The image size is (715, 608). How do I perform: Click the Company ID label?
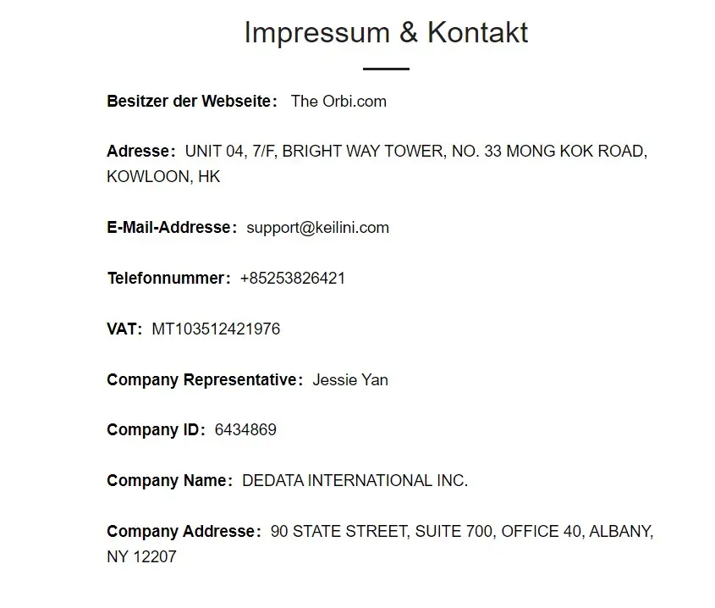(155, 429)
